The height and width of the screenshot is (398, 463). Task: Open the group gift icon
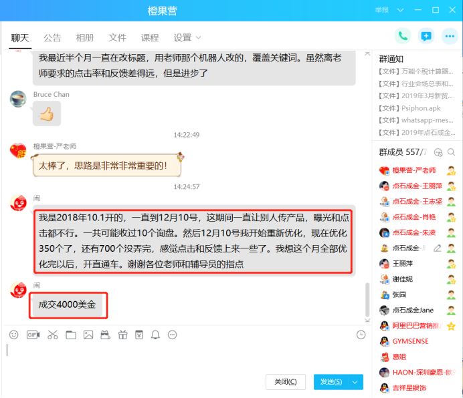[x=123, y=335]
